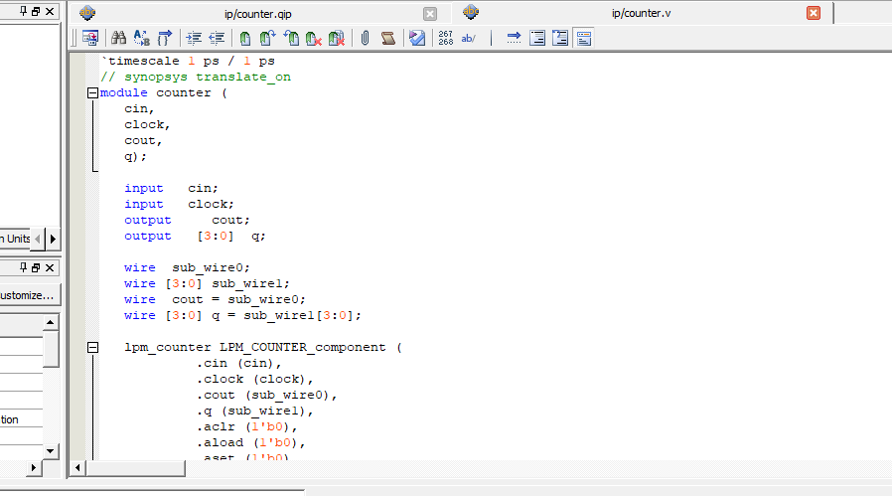892x496 pixels.
Task: Click the ab/ toolbar icon
Action: tap(468, 38)
